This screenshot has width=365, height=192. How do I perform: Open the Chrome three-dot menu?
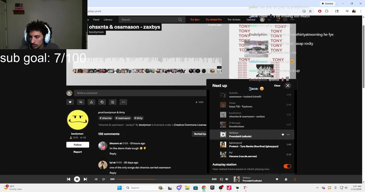[x=361, y=11]
